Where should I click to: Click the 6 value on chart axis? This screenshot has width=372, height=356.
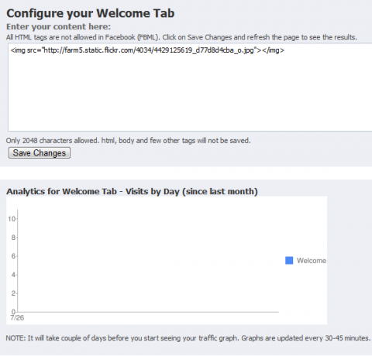pyautogui.click(x=13, y=256)
